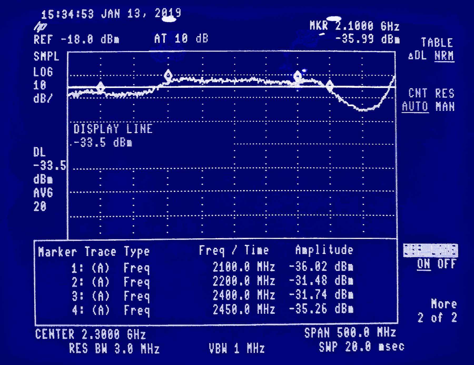Click the HP logo in top-left corner
Viewport: 474px width, 365px height.
click(x=40, y=26)
